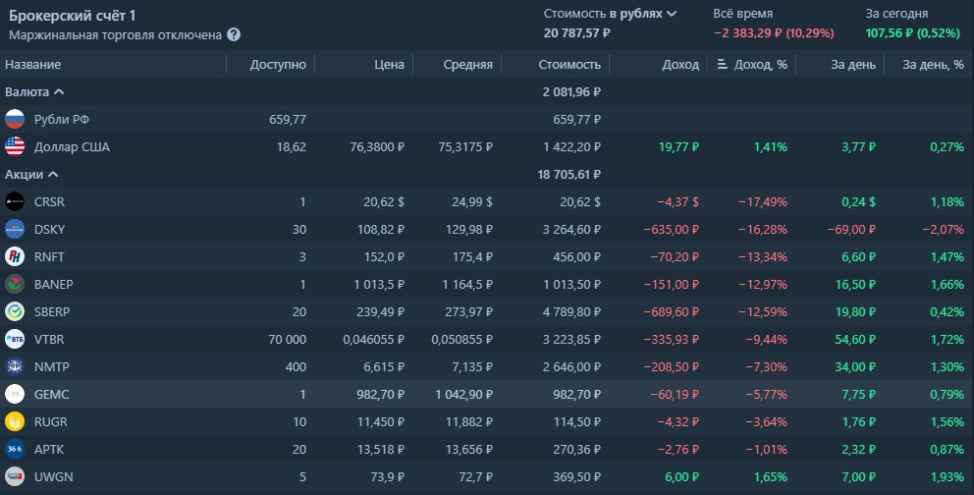Click the BANEP stock logo icon

tap(15, 284)
